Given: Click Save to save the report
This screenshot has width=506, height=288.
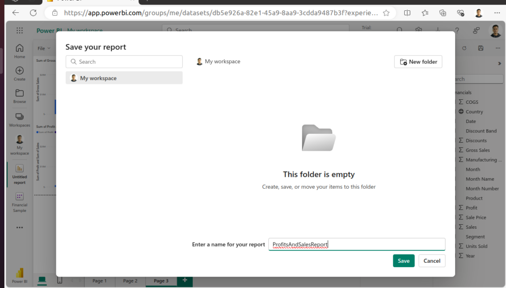Looking at the screenshot, I should point(403,261).
